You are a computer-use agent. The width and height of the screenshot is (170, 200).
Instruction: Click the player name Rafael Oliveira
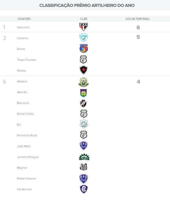pos(26,178)
